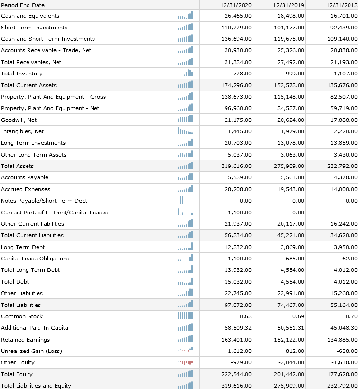Click the Total Liabilities row label
The height and width of the screenshot is (389, 358).
21,305
